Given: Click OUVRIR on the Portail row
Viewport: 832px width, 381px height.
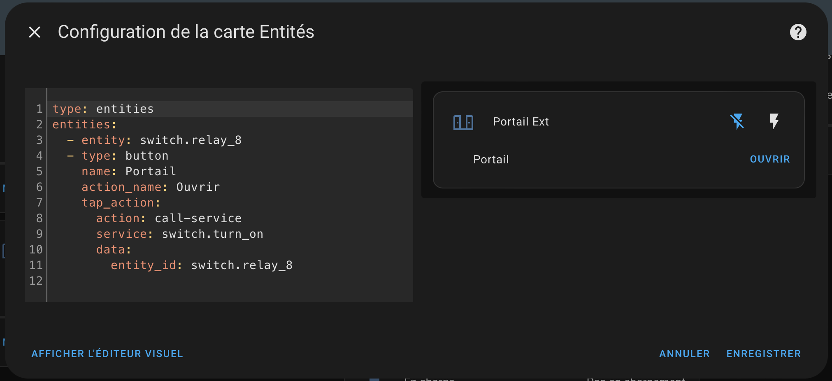Looking at the screenshot, I should 770,159.
